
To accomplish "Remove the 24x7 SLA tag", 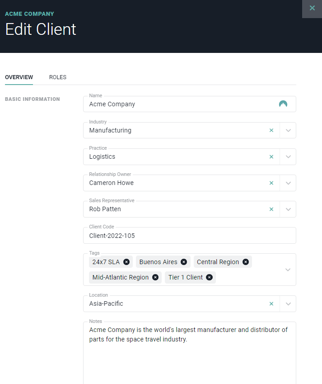I will click(126, 262).
